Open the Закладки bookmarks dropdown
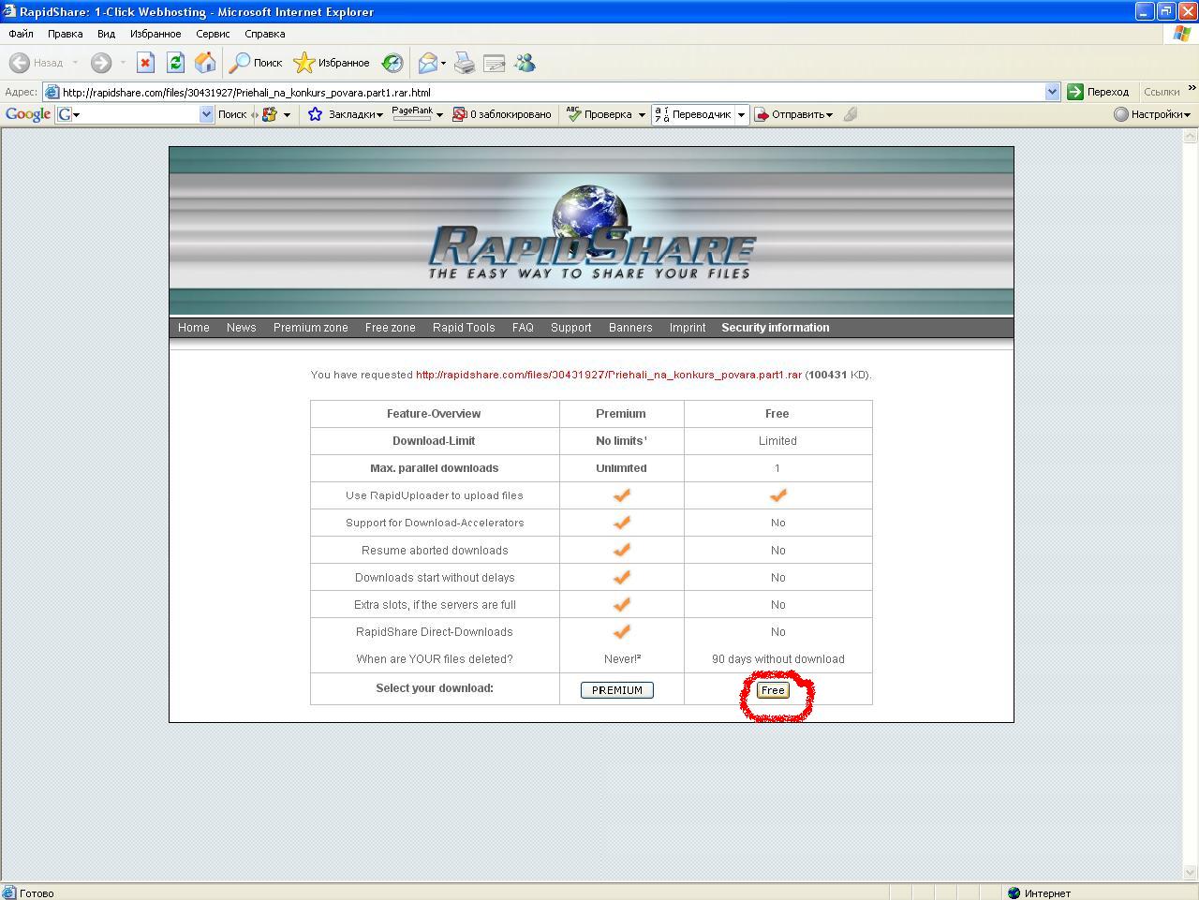The image size is (1199, 900). (x=346, y=114)
